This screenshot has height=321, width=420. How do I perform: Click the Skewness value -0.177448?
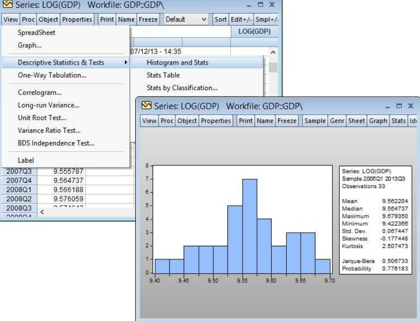[394, 238]
